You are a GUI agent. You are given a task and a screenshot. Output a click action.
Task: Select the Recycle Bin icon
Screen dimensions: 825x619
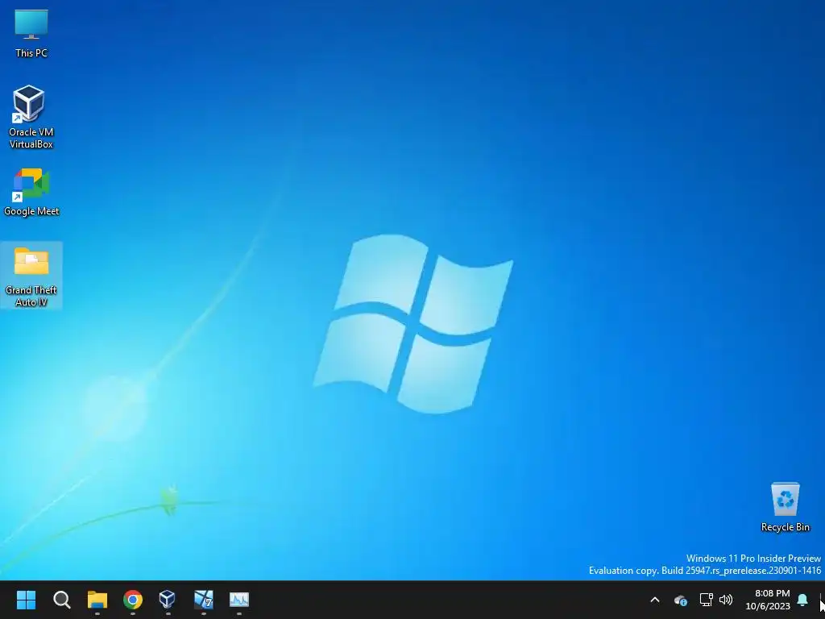pos(785,506)
